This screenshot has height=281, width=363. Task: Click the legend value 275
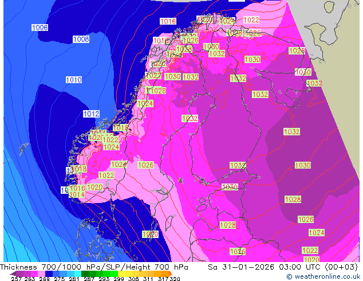pos(60,279)
